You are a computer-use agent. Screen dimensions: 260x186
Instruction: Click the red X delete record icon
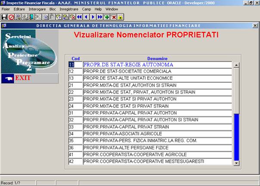tap(114, 17)
